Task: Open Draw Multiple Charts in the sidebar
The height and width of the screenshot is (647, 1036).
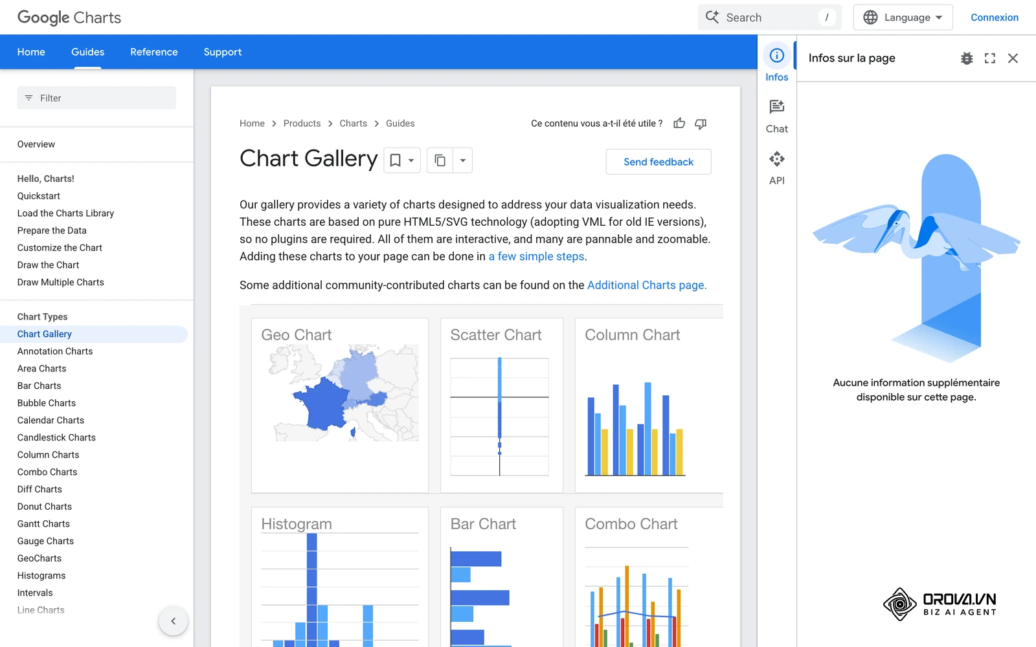Action: click(61, 282)
